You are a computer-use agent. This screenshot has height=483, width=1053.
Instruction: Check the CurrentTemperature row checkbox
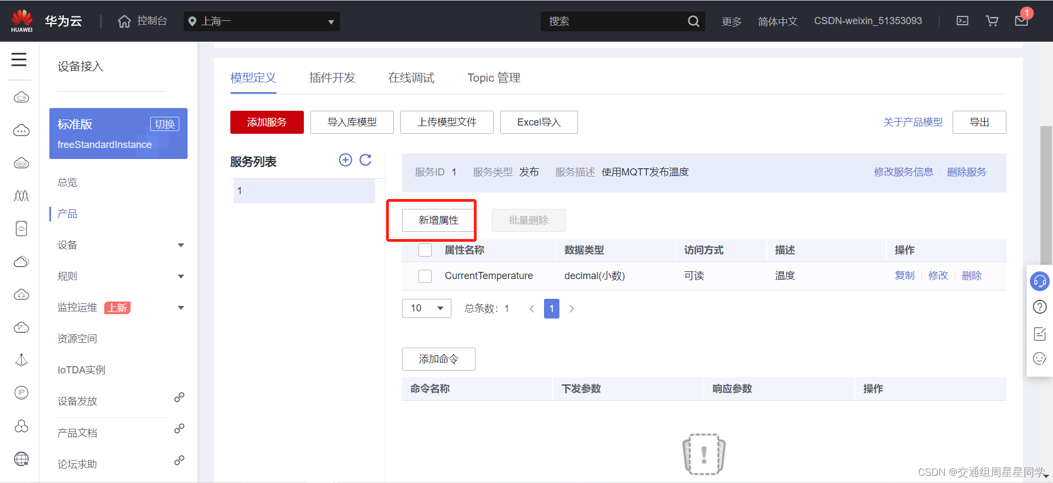[425, 276]
